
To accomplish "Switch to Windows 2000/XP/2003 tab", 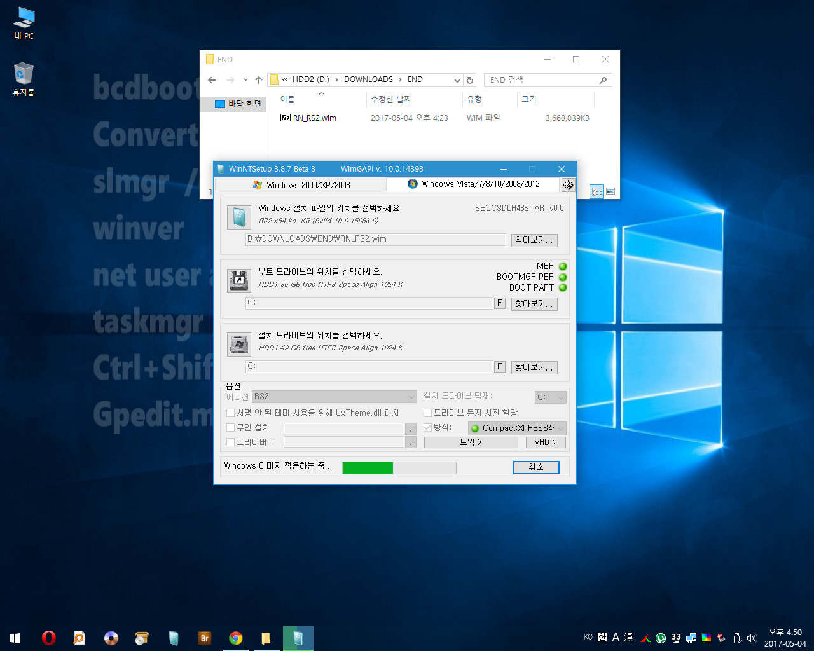I will (x=301, y=185).
